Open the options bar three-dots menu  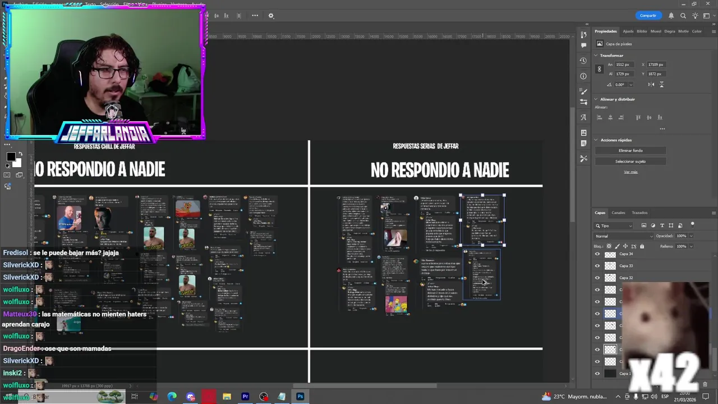pyautogui.click(x=255, y=16)
